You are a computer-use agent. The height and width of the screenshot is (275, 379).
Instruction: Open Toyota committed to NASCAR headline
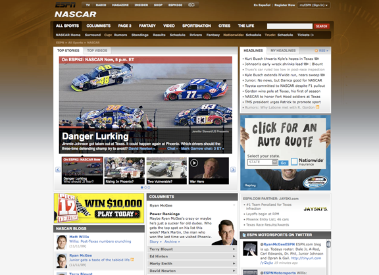tap(285, 86)
